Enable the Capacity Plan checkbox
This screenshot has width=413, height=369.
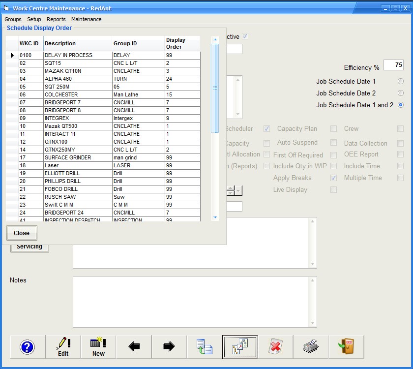click(334, 128)
